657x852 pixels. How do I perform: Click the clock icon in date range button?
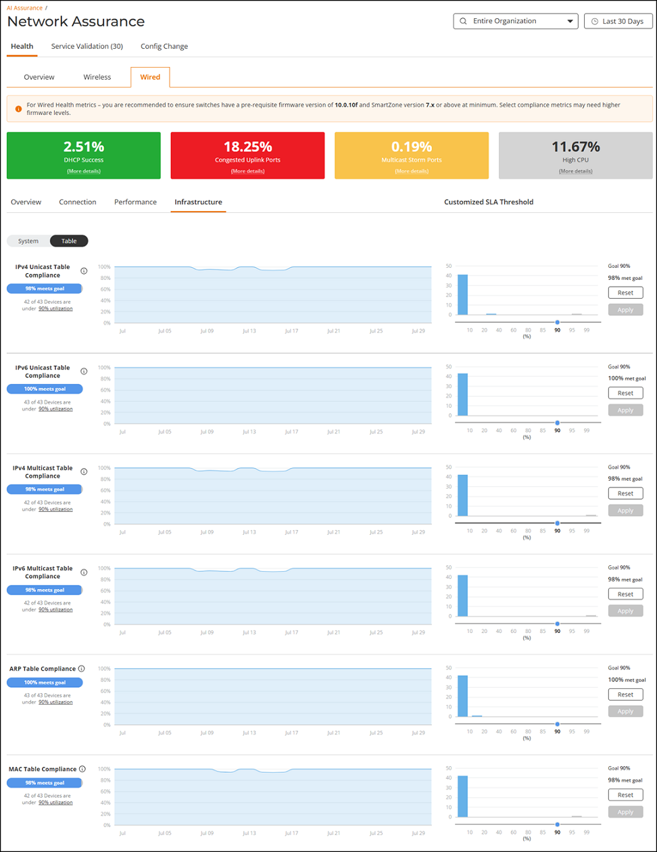595,21
